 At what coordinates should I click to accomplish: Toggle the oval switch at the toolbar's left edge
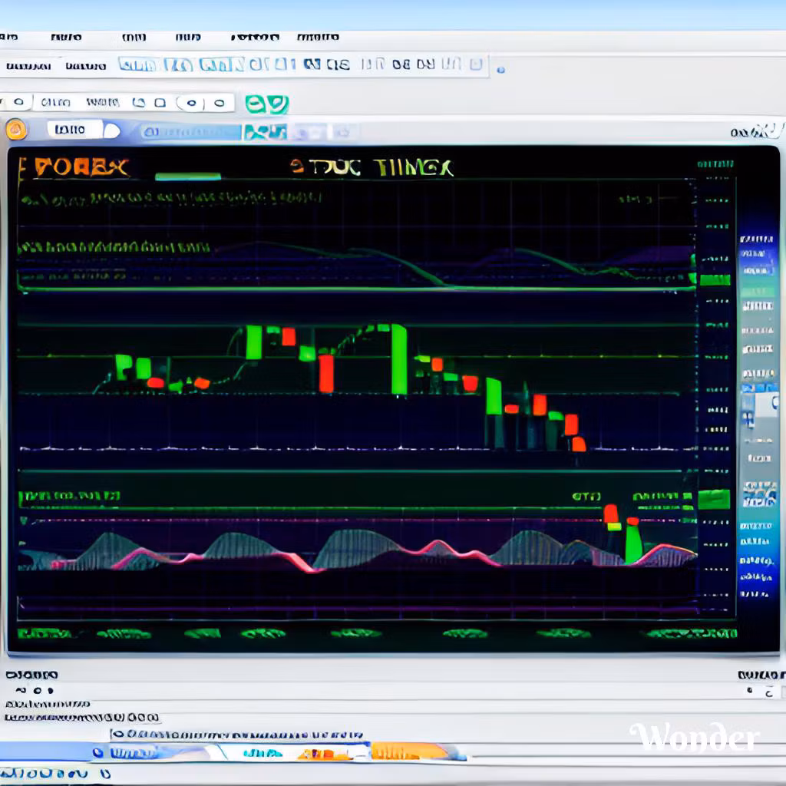15,102
